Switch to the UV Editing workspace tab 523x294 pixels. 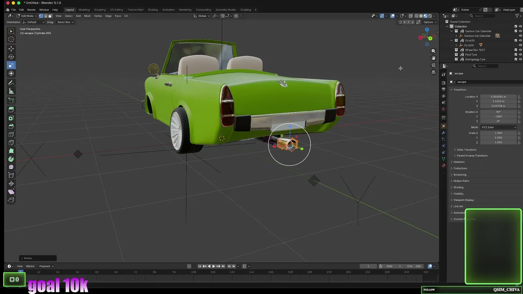(116, 10)
